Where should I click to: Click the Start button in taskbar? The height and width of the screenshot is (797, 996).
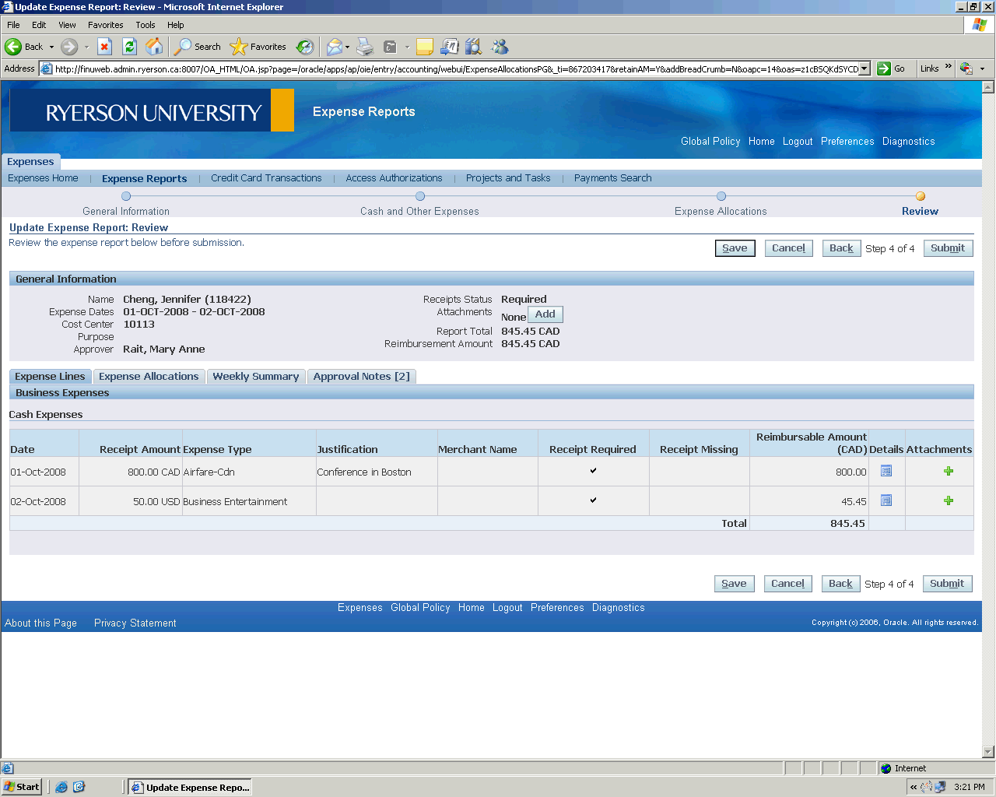(22, 787)
